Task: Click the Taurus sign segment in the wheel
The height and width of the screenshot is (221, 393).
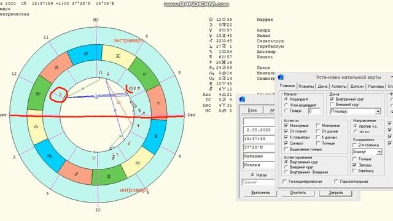Action: tap(144, 74)
